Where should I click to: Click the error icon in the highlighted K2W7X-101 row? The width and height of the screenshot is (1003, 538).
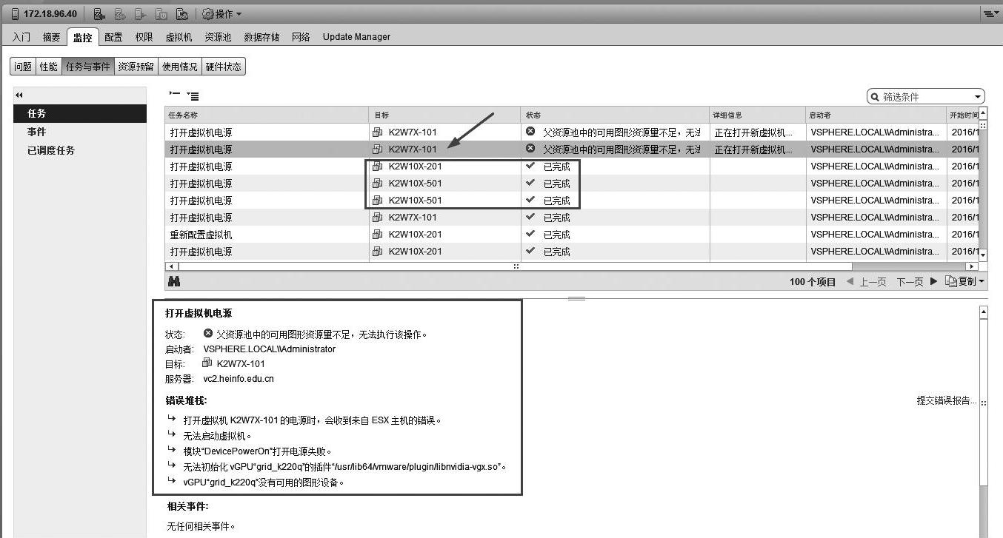[x=530, y=149]
